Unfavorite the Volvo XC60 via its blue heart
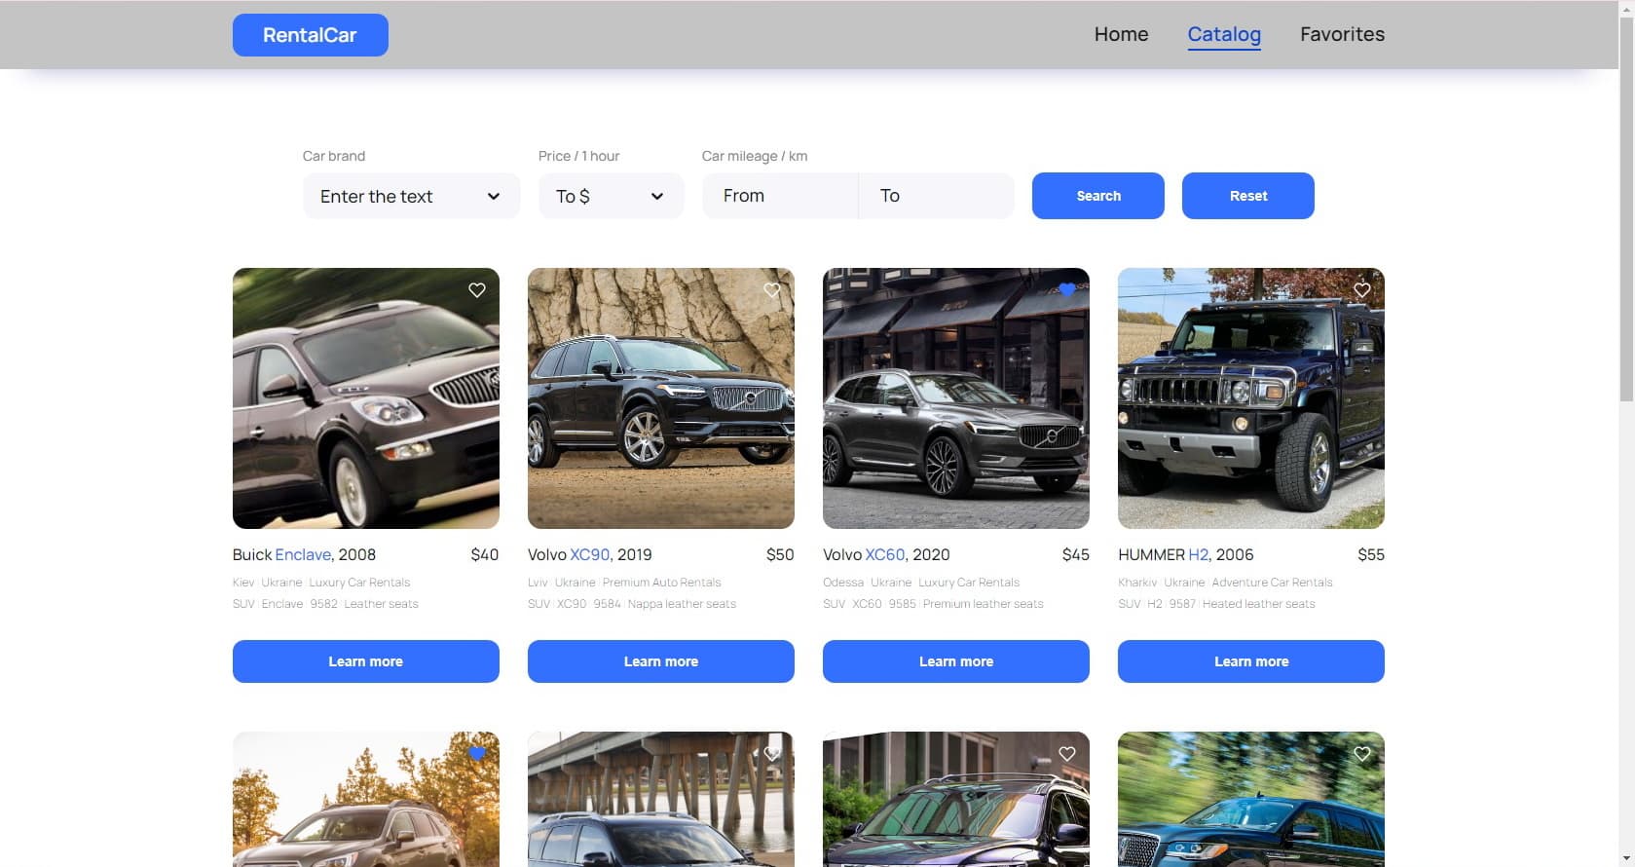The width and height of the screenshot is (1635, 867). (x=1067, y=290)
